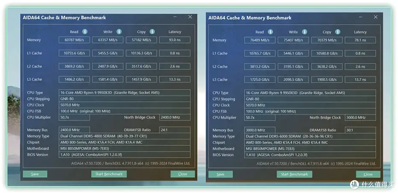398x193 pixels.
Task: Click L3 Cache write 1581.4 GB/s
Action: tap(108, 79)
